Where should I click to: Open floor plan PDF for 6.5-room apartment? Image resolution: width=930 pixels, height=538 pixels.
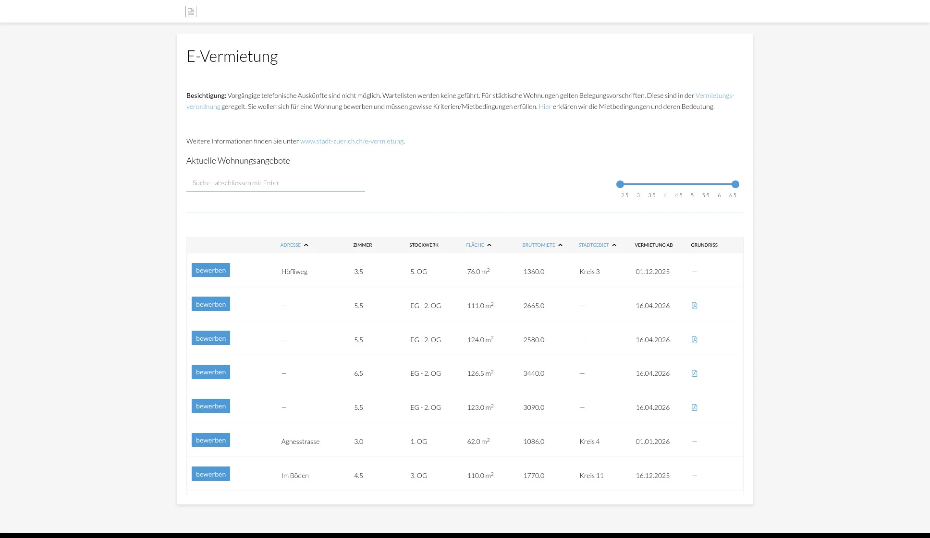click(x=694, y=373)
